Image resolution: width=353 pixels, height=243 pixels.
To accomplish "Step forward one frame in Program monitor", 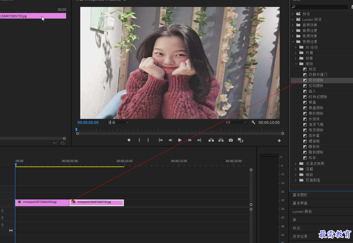I will [190, 140].
